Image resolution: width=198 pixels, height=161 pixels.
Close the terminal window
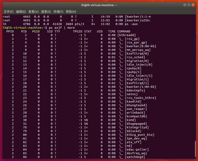click(193, 5)
